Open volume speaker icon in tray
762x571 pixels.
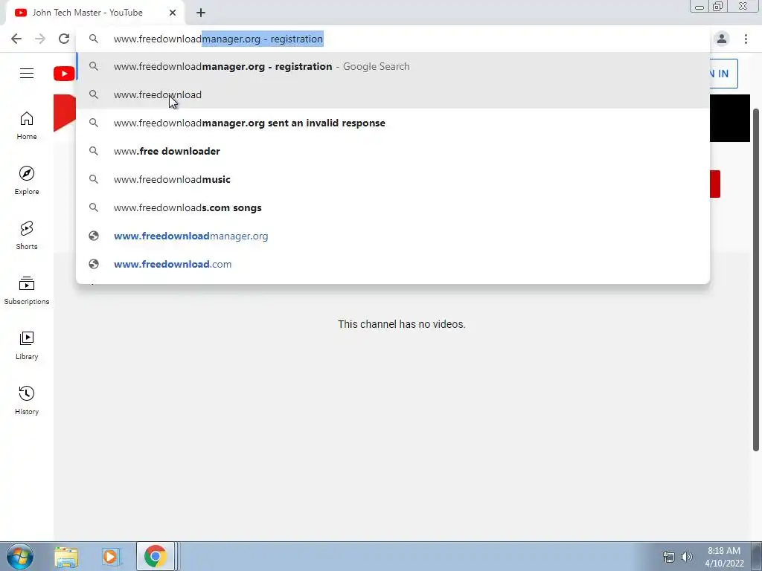click(687, 557)
